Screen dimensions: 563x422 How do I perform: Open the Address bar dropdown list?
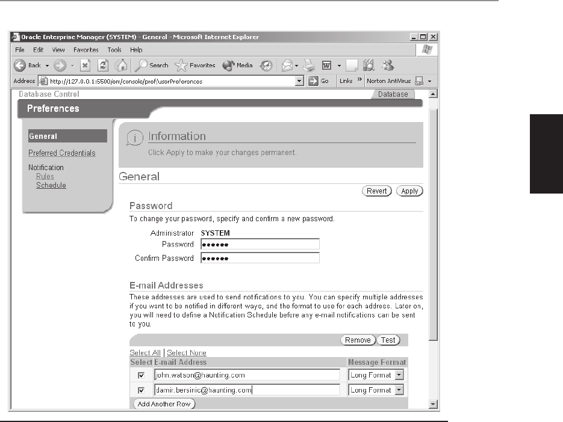pos(299,81)
